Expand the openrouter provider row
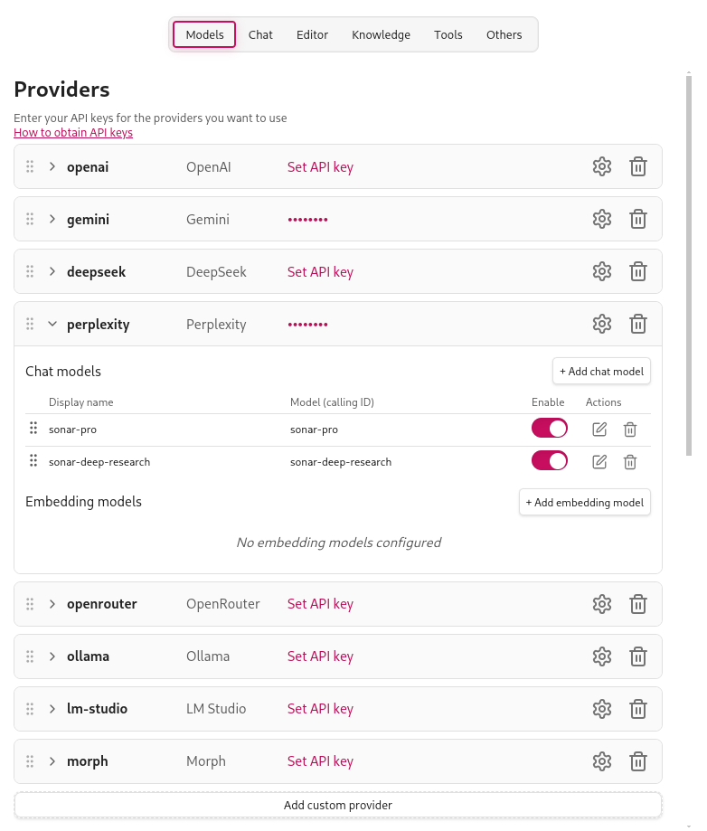The image size is (707, 831). [x=52, y=604]
